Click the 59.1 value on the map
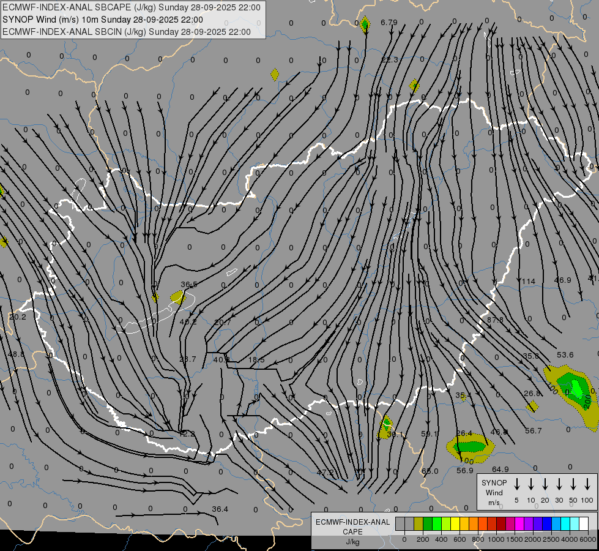 [430, 434]
